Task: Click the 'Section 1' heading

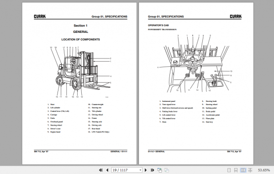Action: (x=80, y=26)
